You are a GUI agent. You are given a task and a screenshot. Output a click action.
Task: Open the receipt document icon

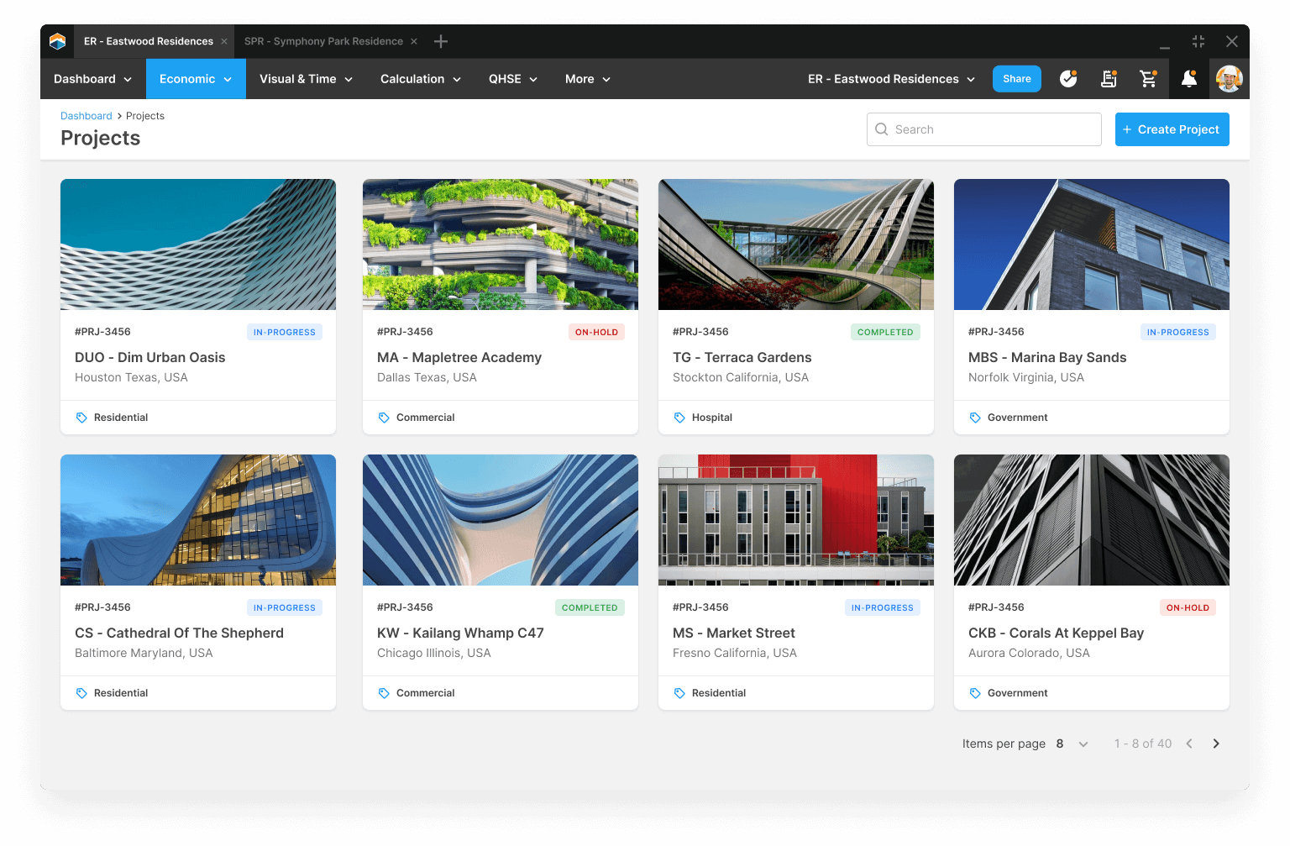1109,79
